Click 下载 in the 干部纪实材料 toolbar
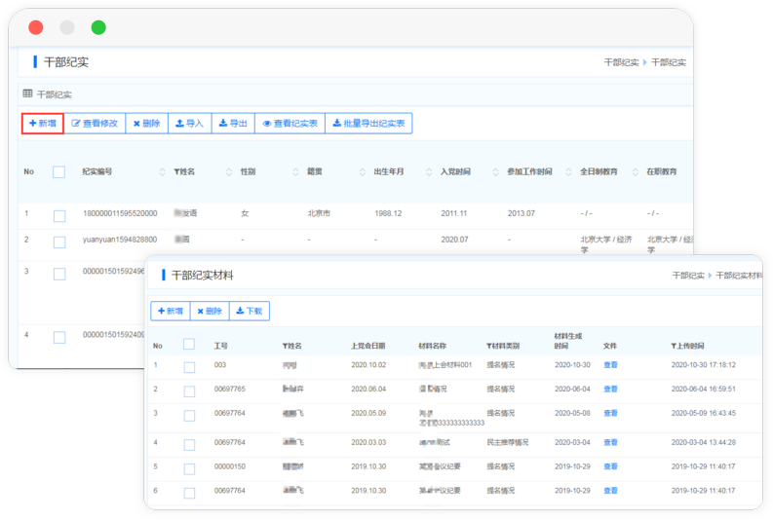773x520 pixels. tap(249, 311)
